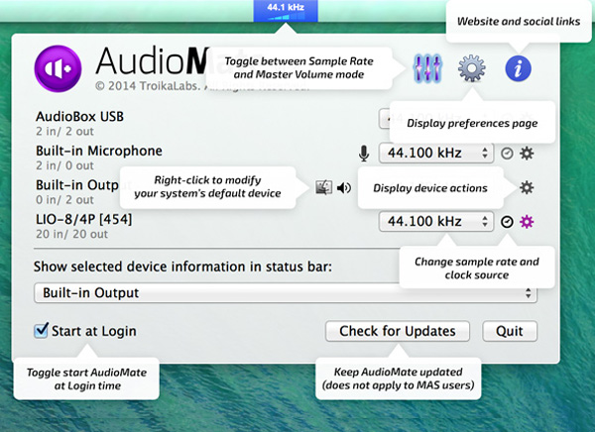Viewport: 595px width, 432px height.
Task: Click the Quit button
Action: [510, 331]
